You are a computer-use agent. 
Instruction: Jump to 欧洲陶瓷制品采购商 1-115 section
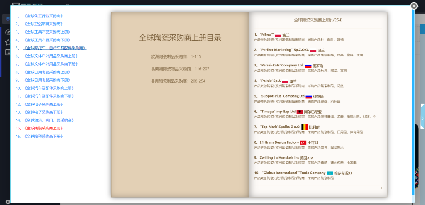(176, 56)
